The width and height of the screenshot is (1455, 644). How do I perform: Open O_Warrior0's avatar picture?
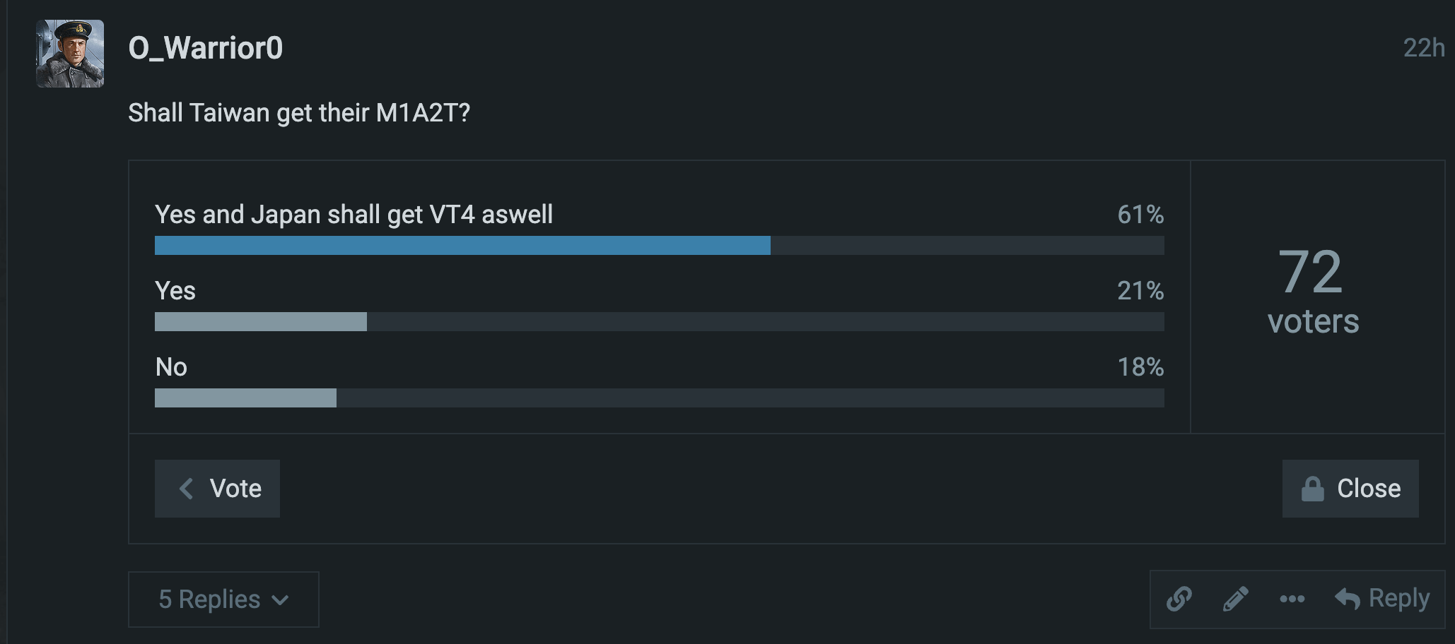(x=70, y=54)
